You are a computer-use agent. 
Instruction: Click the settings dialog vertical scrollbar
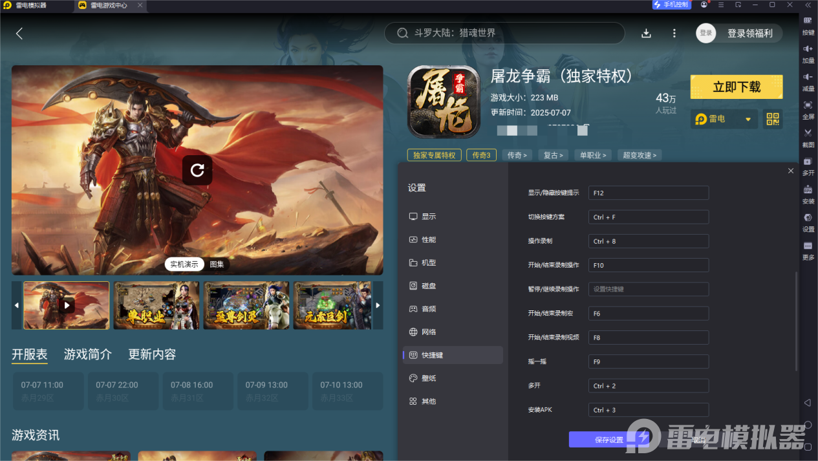[796, 321]
